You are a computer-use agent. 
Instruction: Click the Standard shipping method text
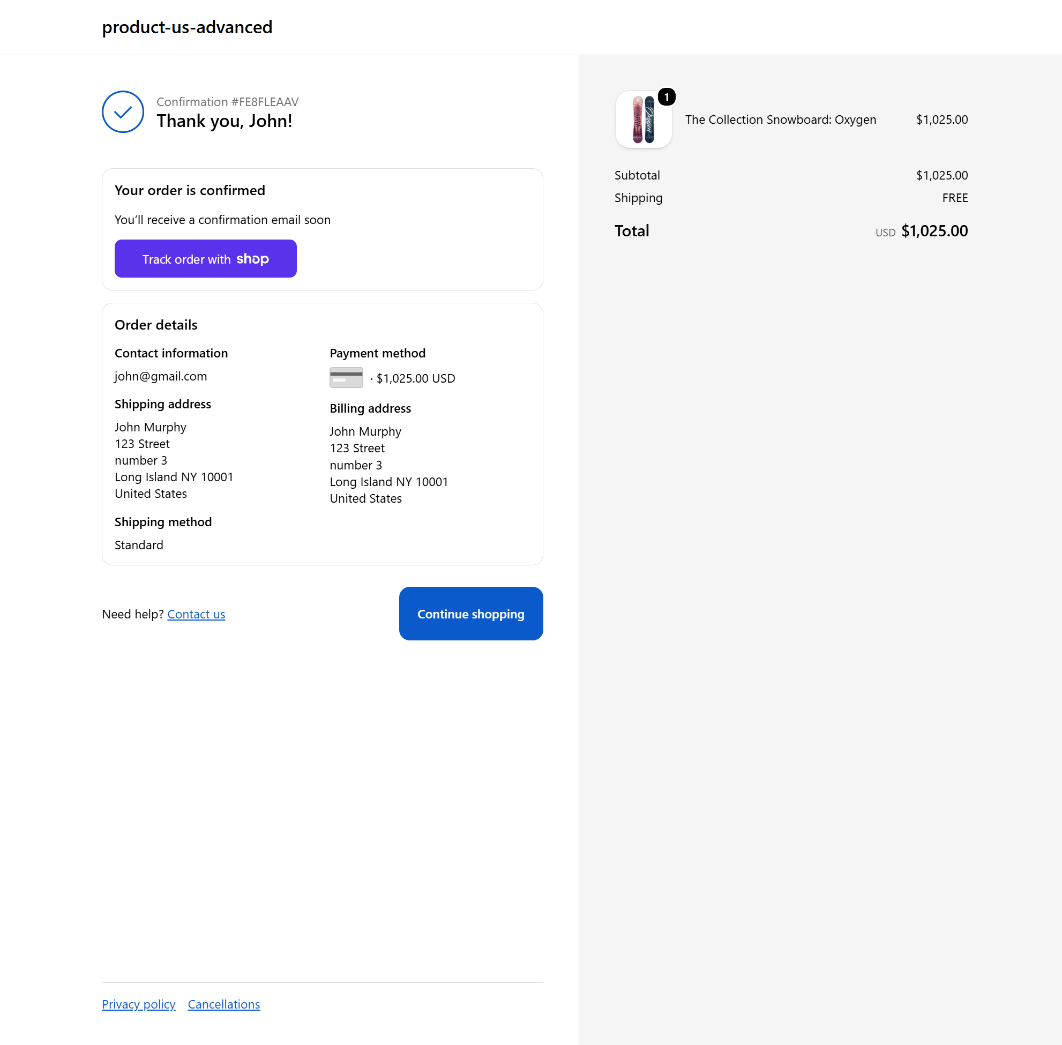[x=139, y=545]
